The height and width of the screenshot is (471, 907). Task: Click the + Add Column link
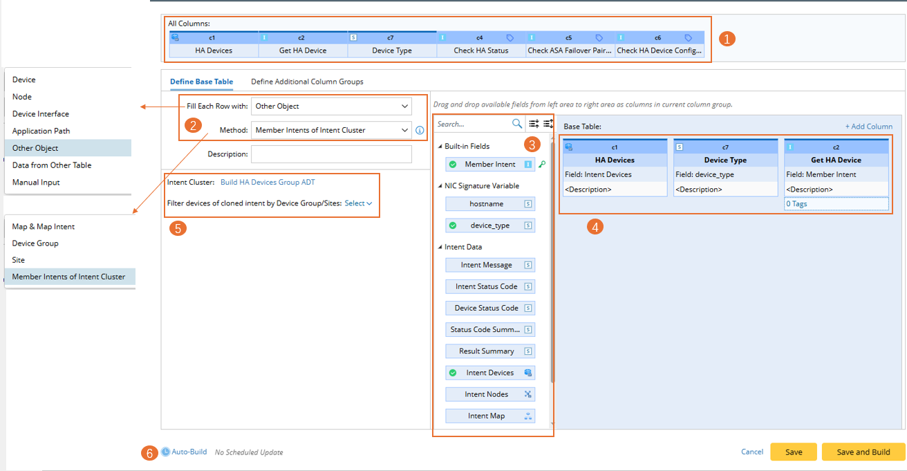click(x=868, y=127)
